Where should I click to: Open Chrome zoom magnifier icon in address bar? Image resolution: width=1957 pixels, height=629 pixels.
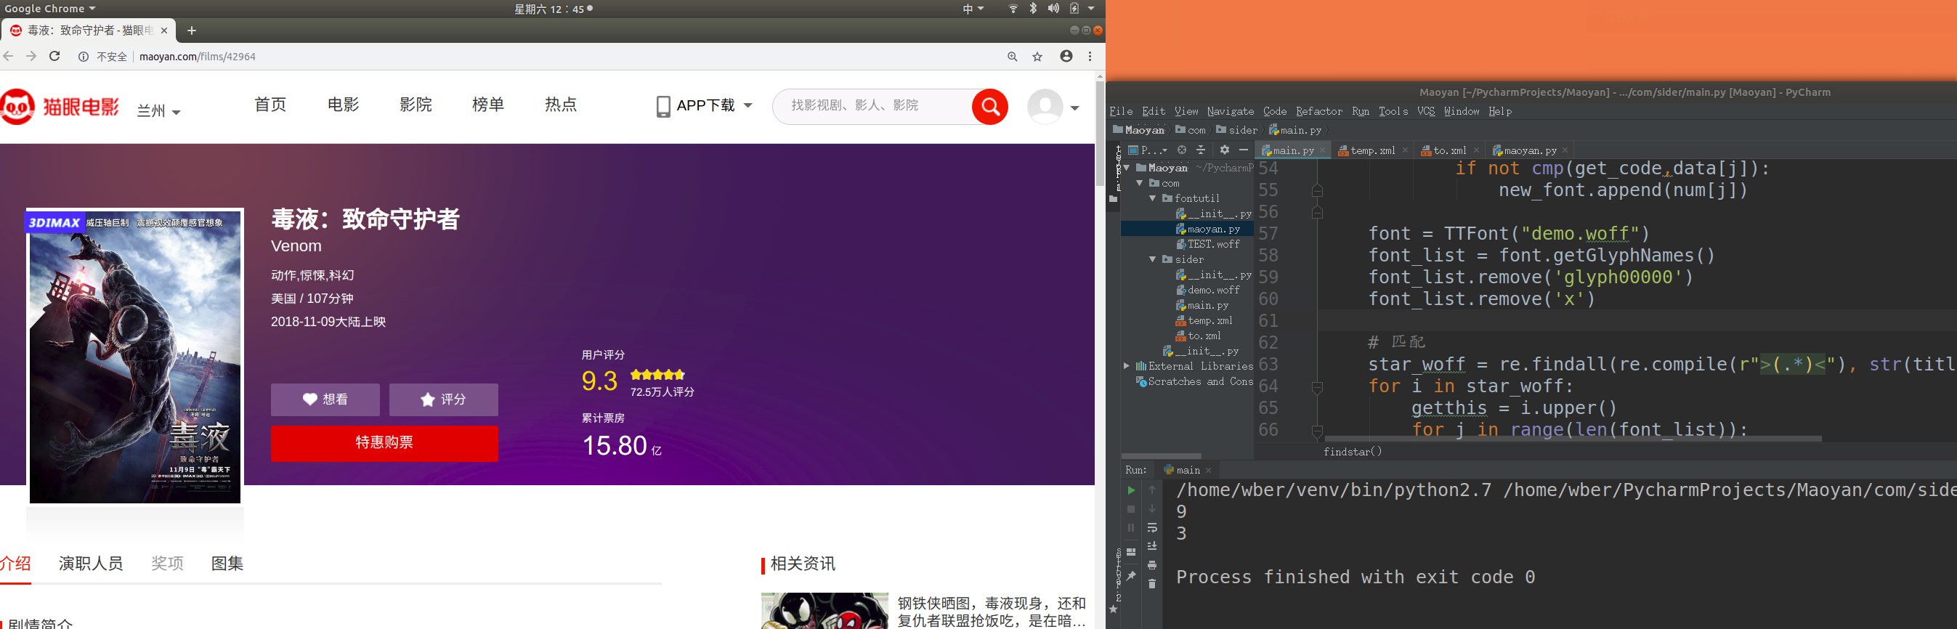[x=1012, y=56]
